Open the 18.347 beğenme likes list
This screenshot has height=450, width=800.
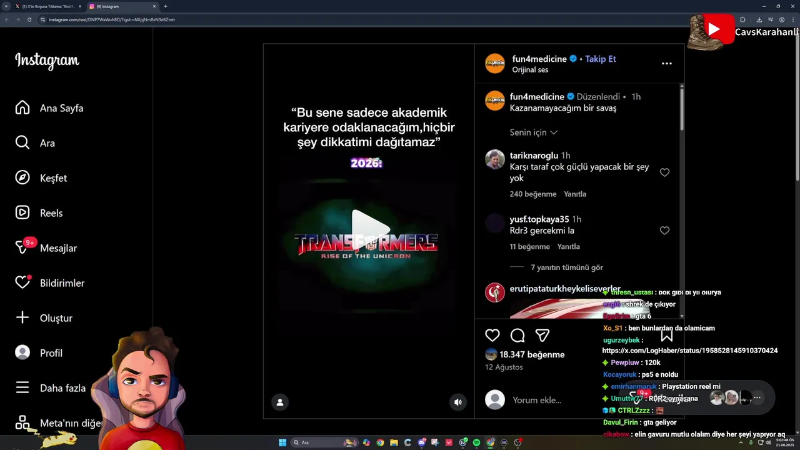pos(532,354)
